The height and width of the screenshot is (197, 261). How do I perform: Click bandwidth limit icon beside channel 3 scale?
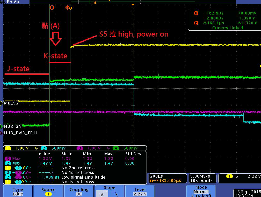[x=108, y=148]
